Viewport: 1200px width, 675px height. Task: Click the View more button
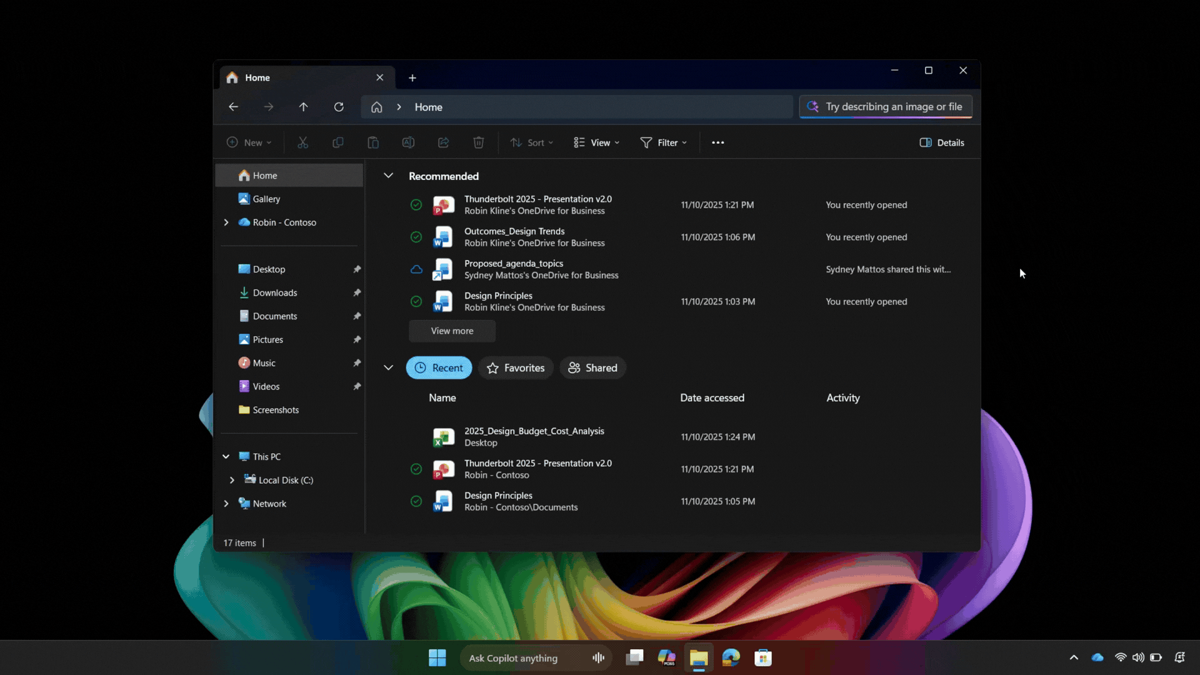click(x=452, y=331)
